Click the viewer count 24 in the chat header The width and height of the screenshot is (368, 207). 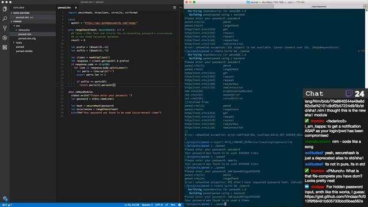(359, 94)
